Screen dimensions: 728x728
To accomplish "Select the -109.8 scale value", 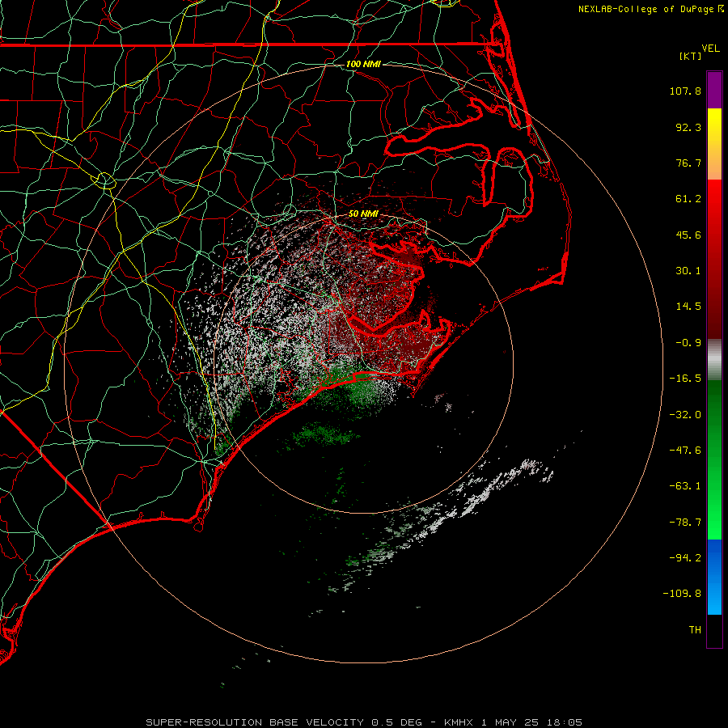I will [682, 594].
